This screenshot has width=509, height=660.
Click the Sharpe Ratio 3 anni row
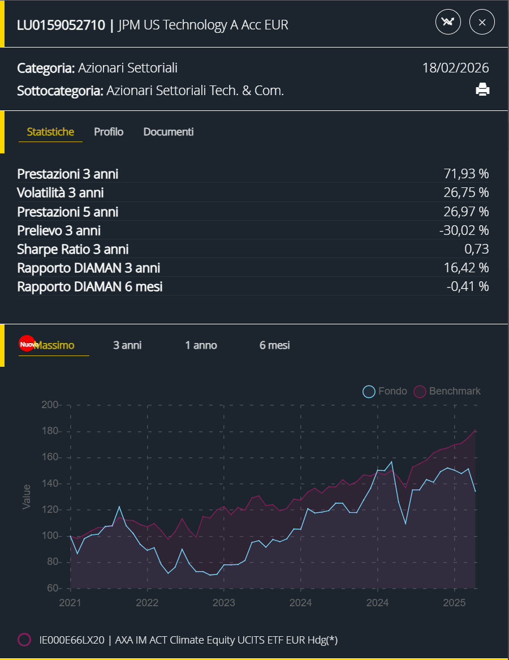point(73,249)
